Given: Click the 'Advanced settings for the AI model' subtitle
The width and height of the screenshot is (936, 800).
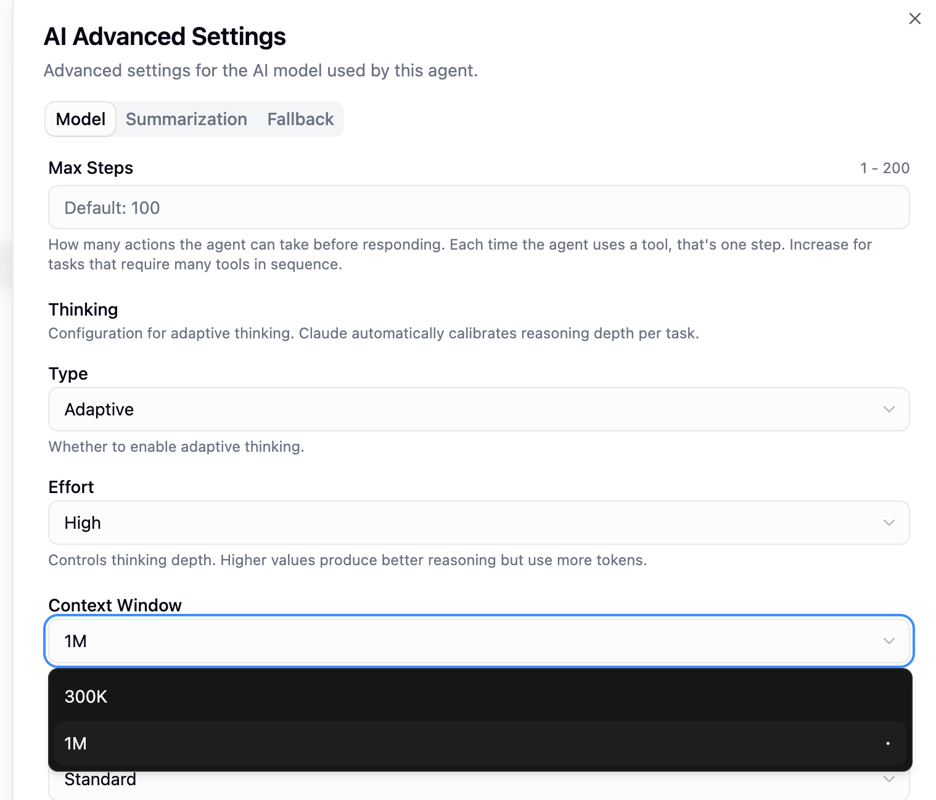Looking at the screenshot, I should [x=261, y=70].
